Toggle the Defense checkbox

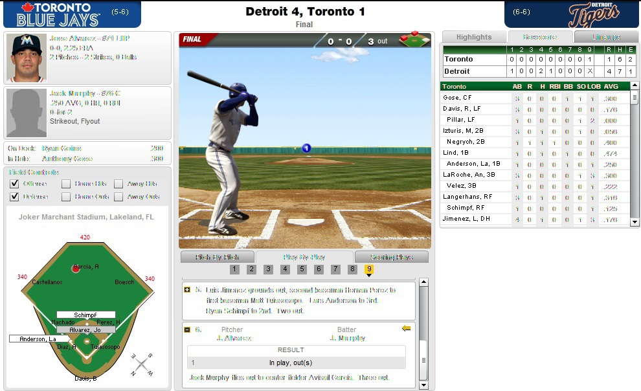(x=14, y=197)
